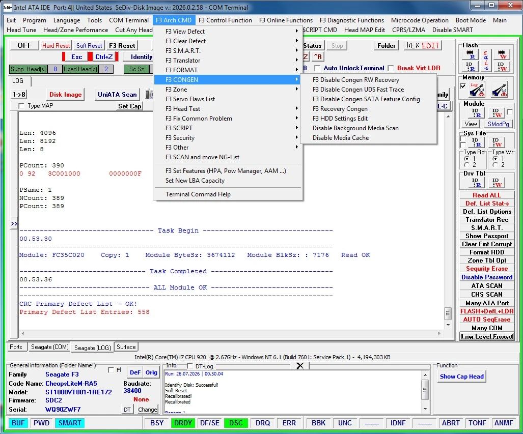Click the Show Cap Head button
Image resolution: width=523 pixels, height=434 pixels.
[x=461, y=377]
